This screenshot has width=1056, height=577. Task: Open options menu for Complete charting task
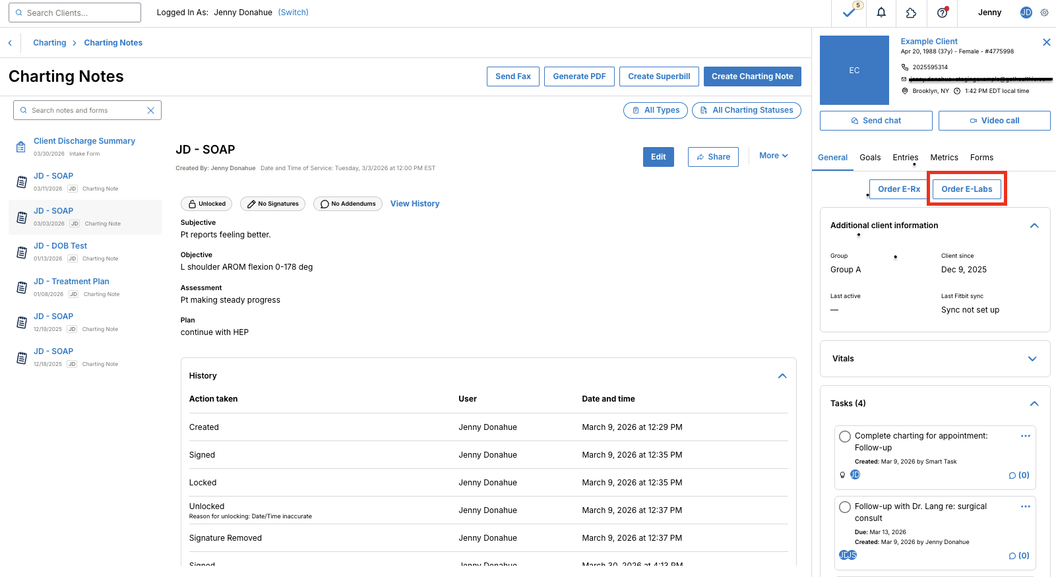coord(1026,436)
